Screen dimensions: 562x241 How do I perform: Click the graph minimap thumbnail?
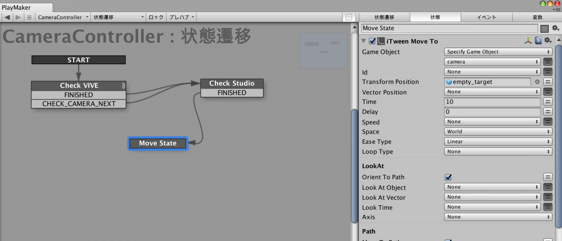click(x=323, y=51)
